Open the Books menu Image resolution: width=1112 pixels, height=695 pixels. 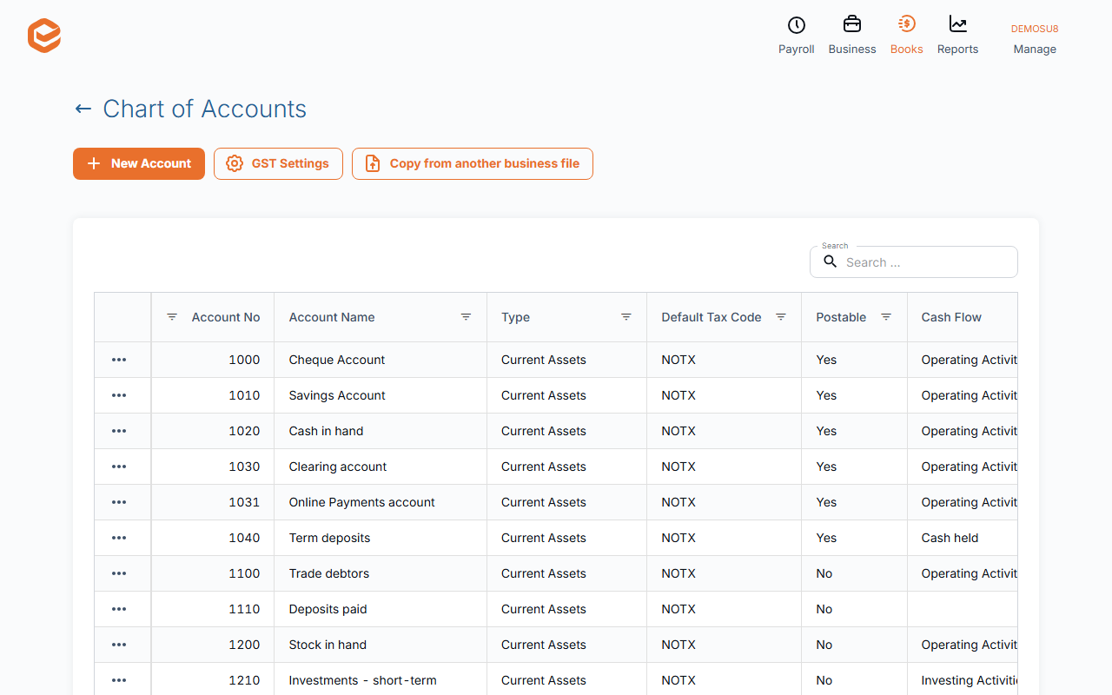click(x=906, y=36)
